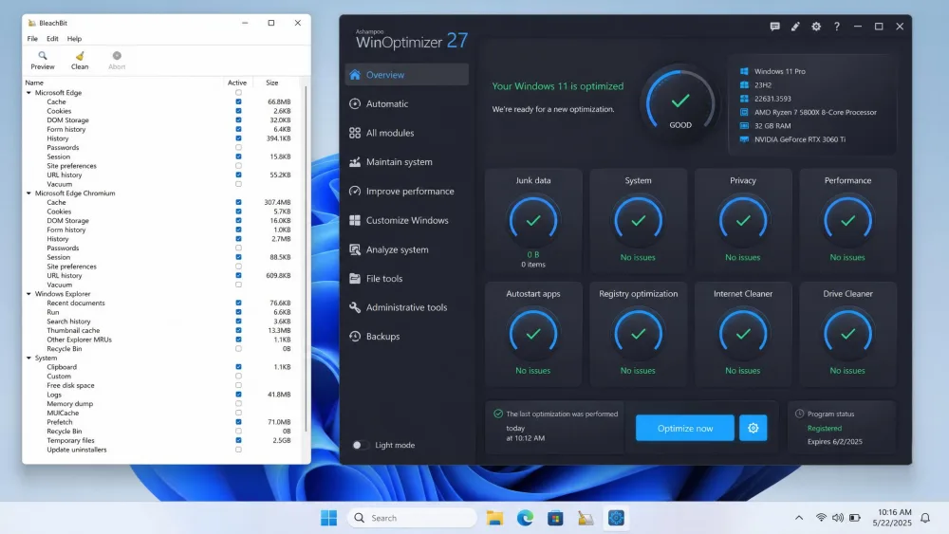Click the Drive Cleaner gauge

(x=847, y=334)
